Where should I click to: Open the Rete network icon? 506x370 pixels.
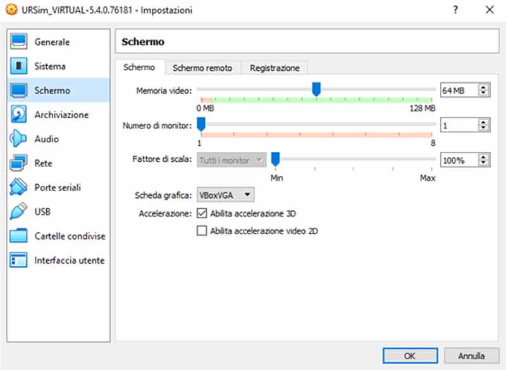click(x=18, y=163)
